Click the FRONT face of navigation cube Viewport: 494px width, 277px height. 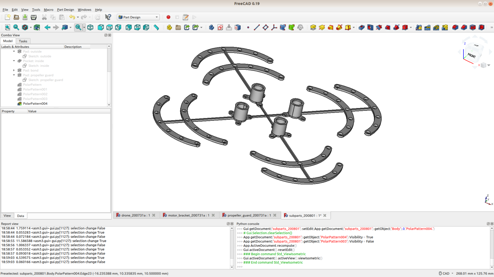(x=471, y=56)
